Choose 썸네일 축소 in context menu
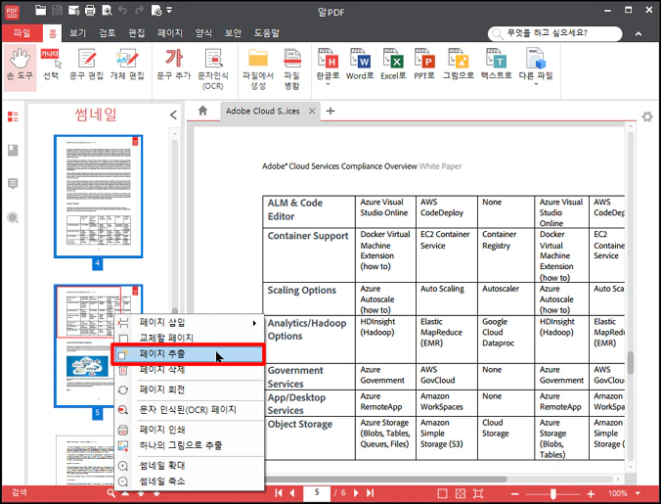Viewport: 661px width, 504px height. coord(189,481)
